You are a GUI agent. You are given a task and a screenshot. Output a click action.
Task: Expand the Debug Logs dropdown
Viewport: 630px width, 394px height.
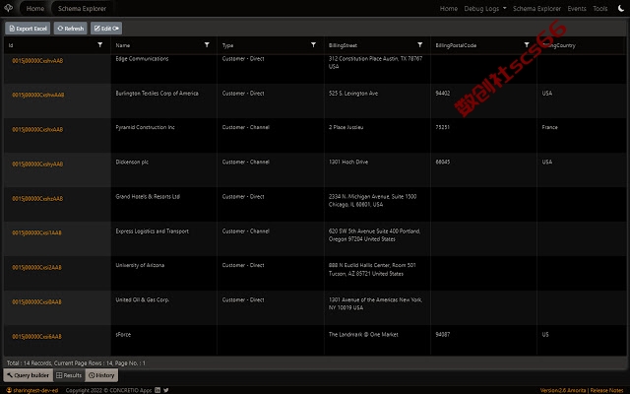click(485, 9)
